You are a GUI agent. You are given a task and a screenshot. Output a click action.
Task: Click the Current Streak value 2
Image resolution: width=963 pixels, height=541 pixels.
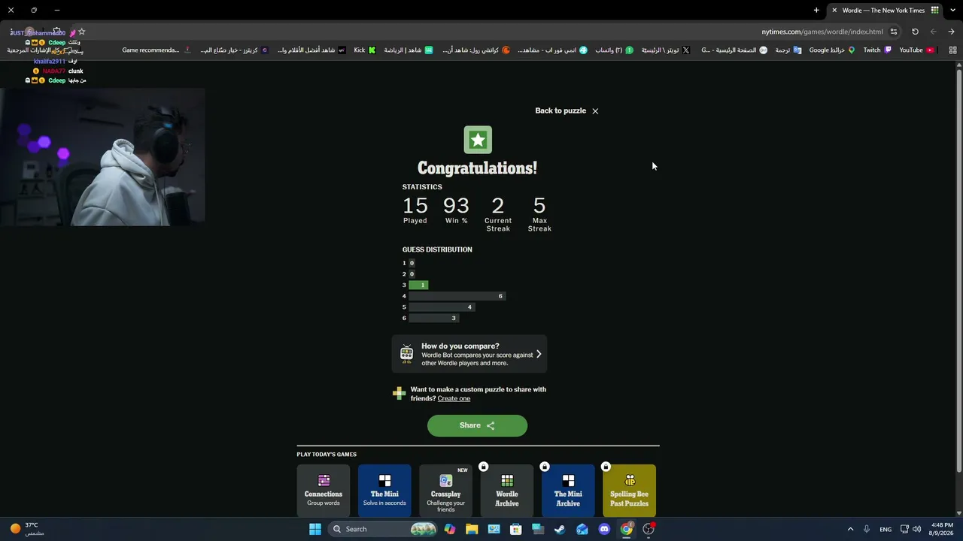(x=498, y=206)
